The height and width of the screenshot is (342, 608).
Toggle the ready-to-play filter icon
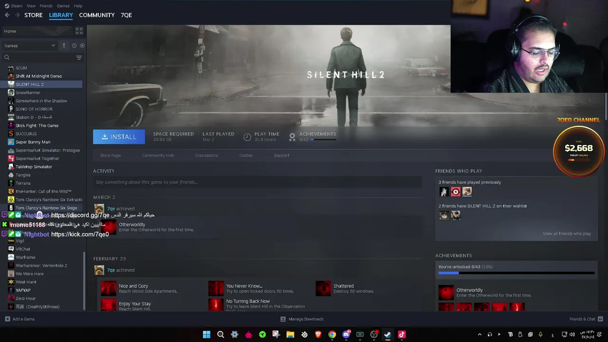tap(82, 46)
